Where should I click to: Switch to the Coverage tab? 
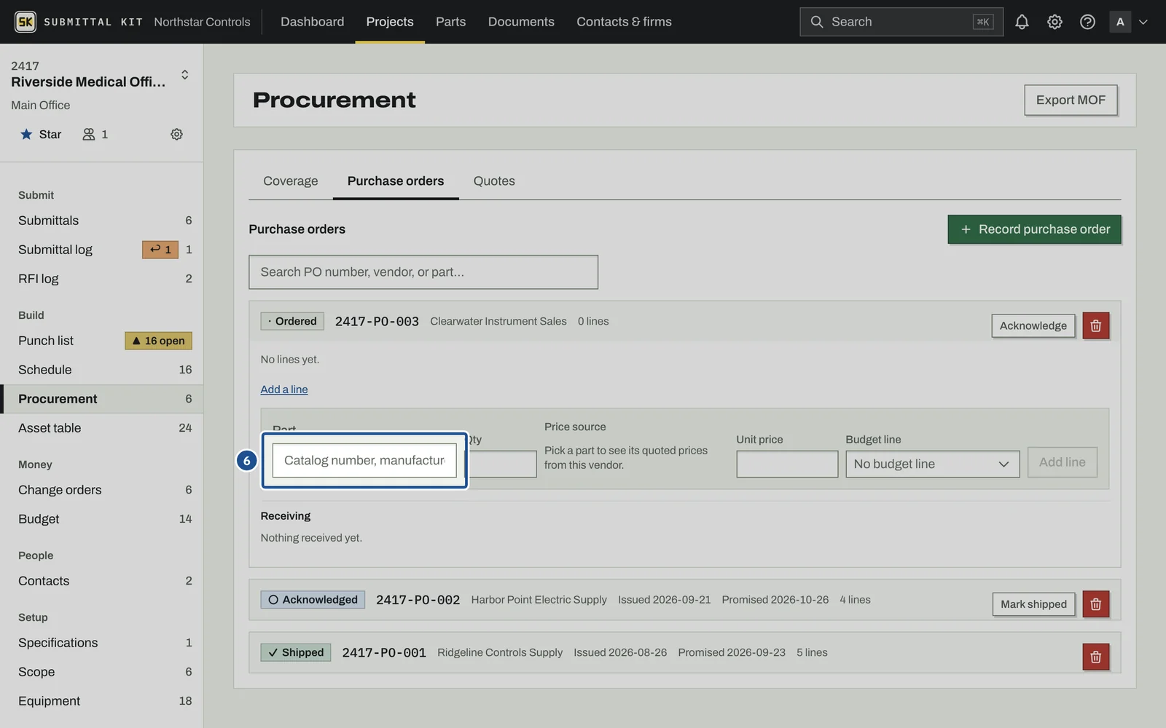coord(291,181)
